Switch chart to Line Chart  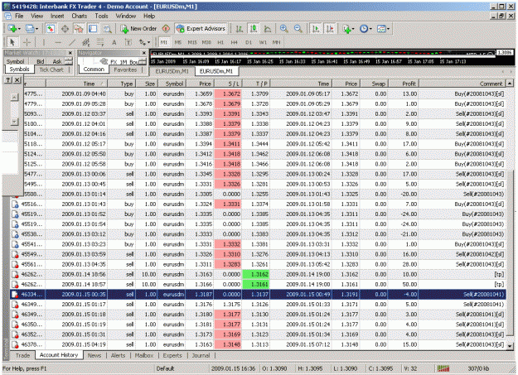[267, 29]
